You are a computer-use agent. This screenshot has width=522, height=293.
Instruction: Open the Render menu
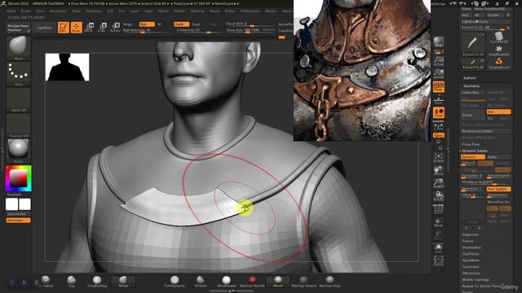pos(271,11)
